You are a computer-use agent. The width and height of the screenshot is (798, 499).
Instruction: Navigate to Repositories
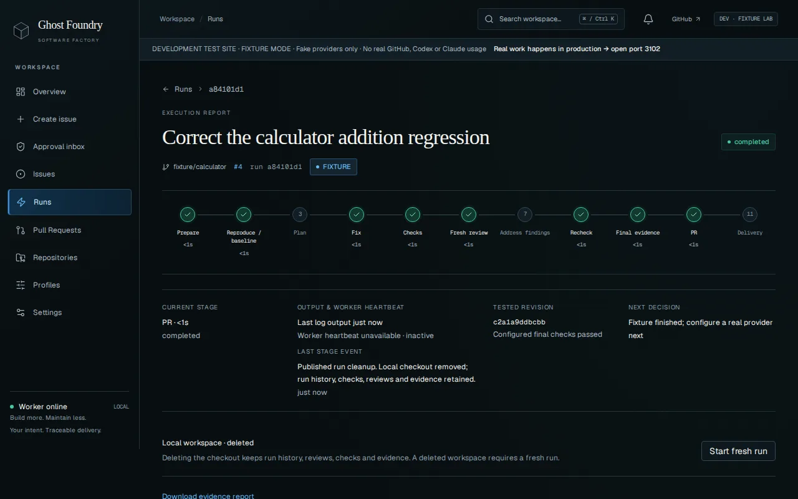click(x=70, y=258)
